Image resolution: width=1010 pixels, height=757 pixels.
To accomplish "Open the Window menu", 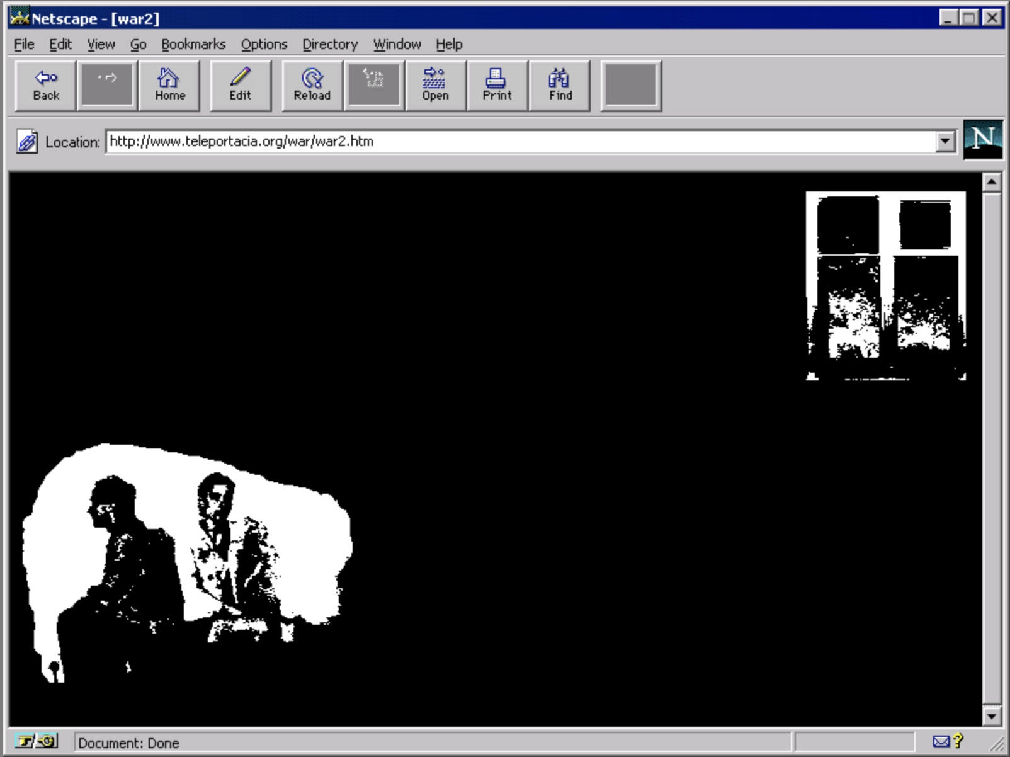I will click(397, 44).
